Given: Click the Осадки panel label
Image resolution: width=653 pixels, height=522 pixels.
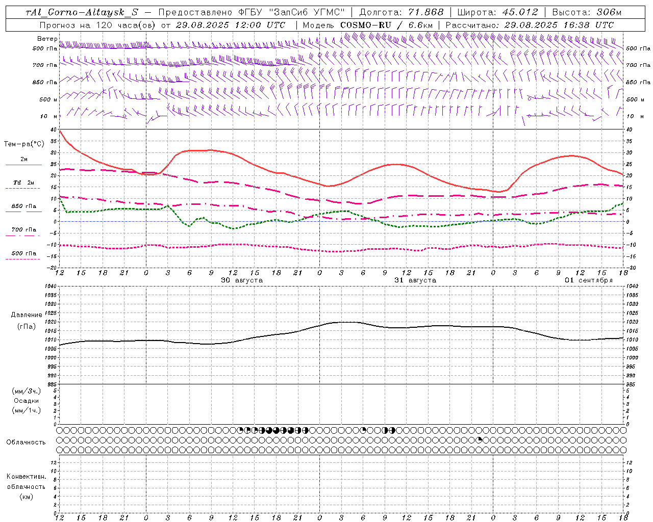Looking at the screenshot, I should coord(27,401).
